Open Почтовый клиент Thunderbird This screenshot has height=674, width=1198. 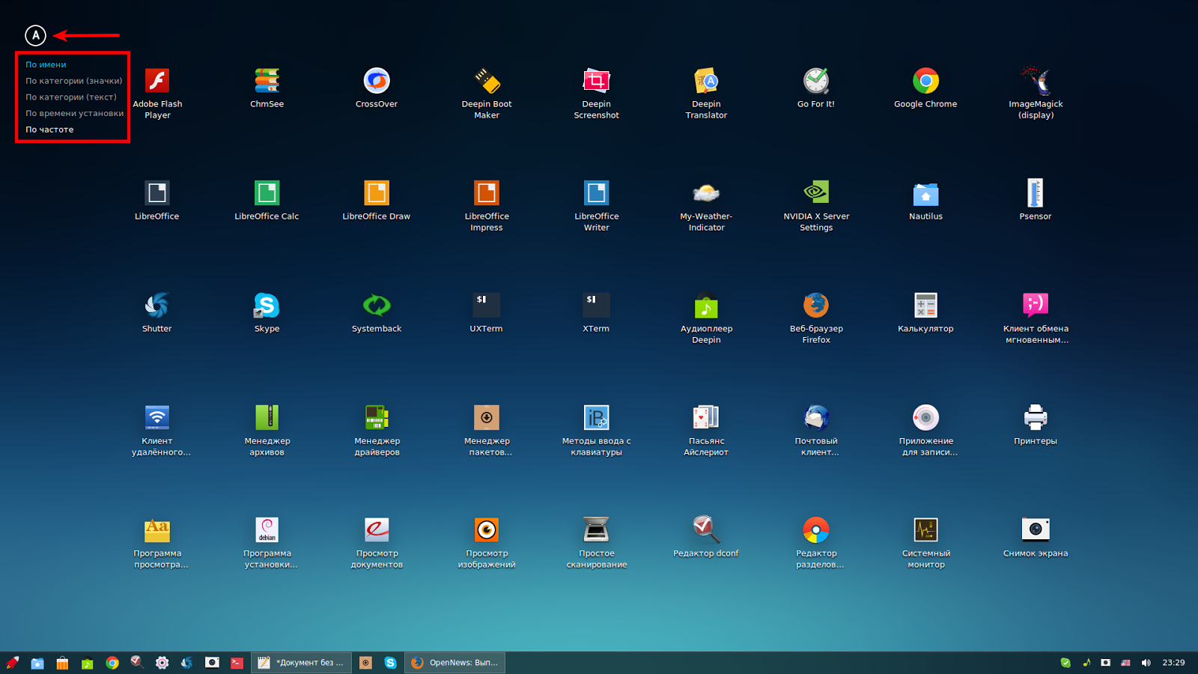[816, 418]
